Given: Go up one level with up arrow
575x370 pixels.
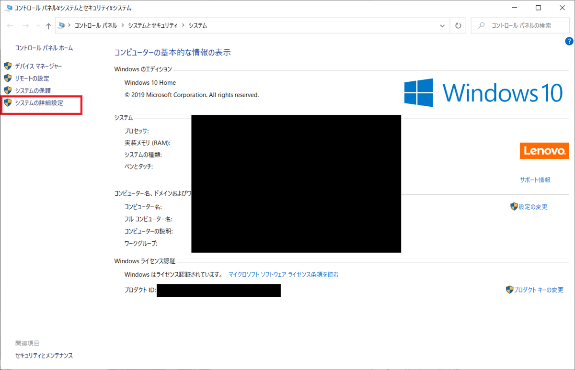Looking at the screenshot, I should point(48,26).
